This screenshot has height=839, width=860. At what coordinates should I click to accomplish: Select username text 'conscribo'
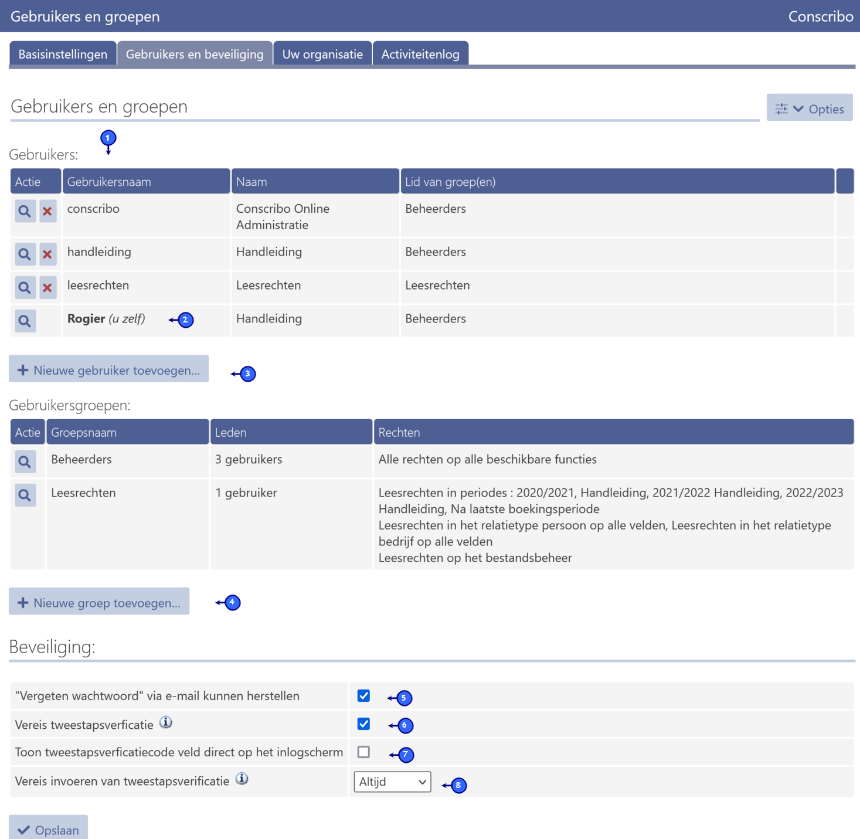93,209
